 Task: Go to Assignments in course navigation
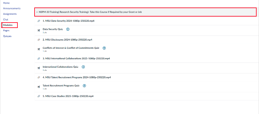(x=10, y=14)
